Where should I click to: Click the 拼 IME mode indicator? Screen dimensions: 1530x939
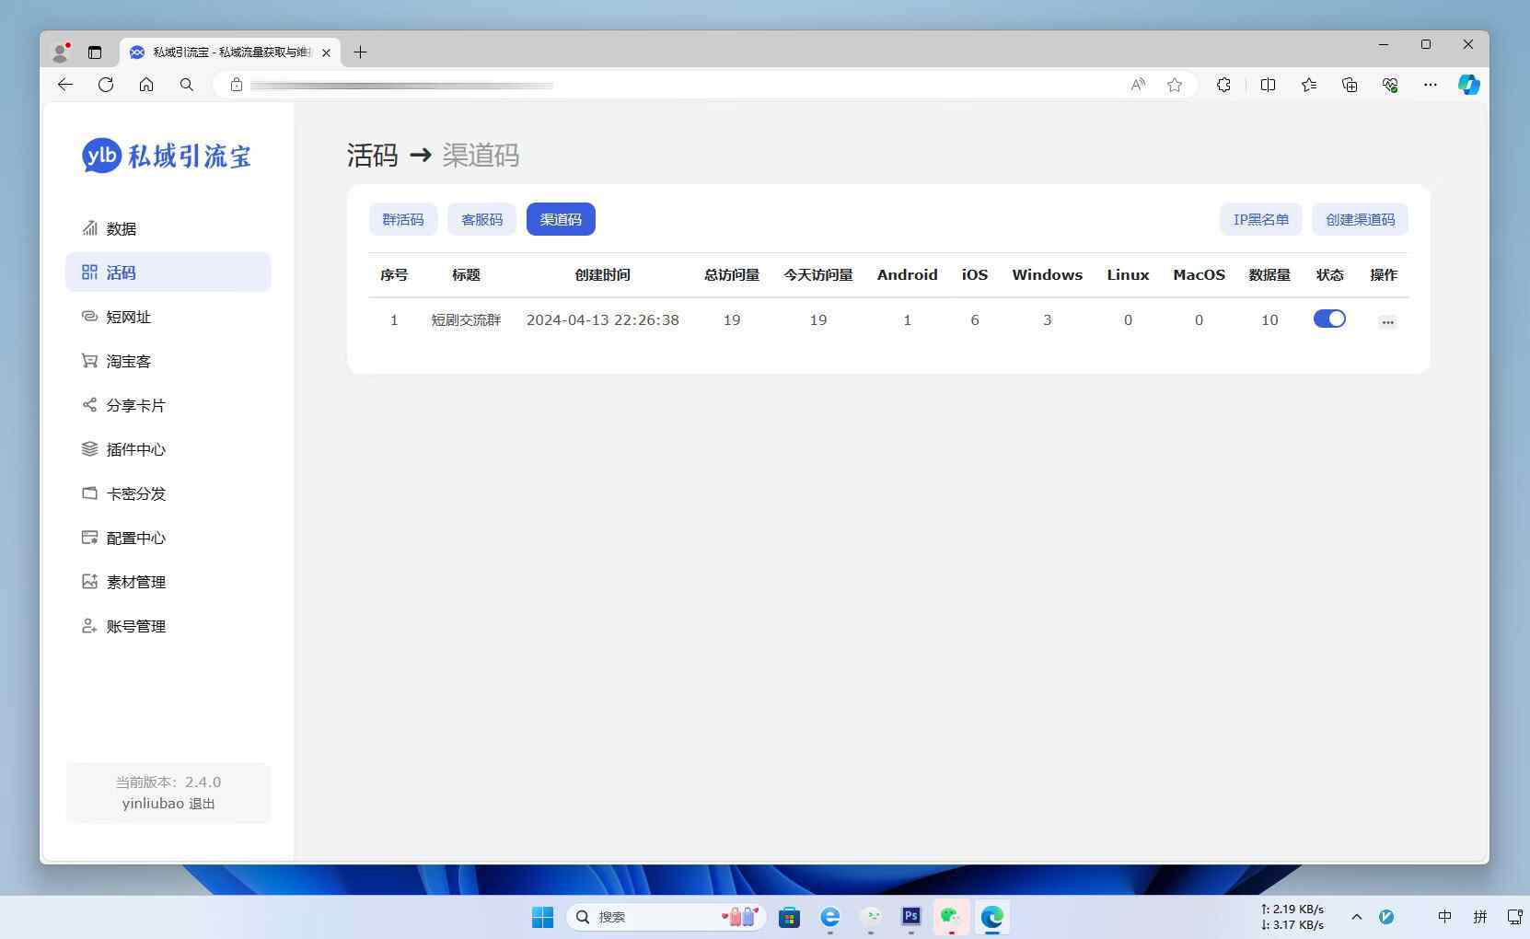(x=1480, y=917)
